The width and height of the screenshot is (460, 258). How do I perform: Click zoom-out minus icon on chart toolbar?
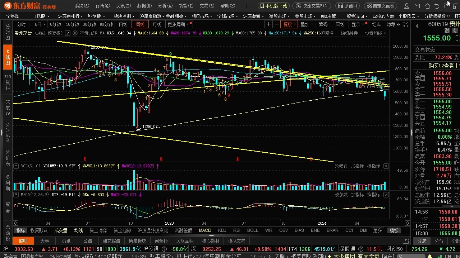click(x=276, y=24)
